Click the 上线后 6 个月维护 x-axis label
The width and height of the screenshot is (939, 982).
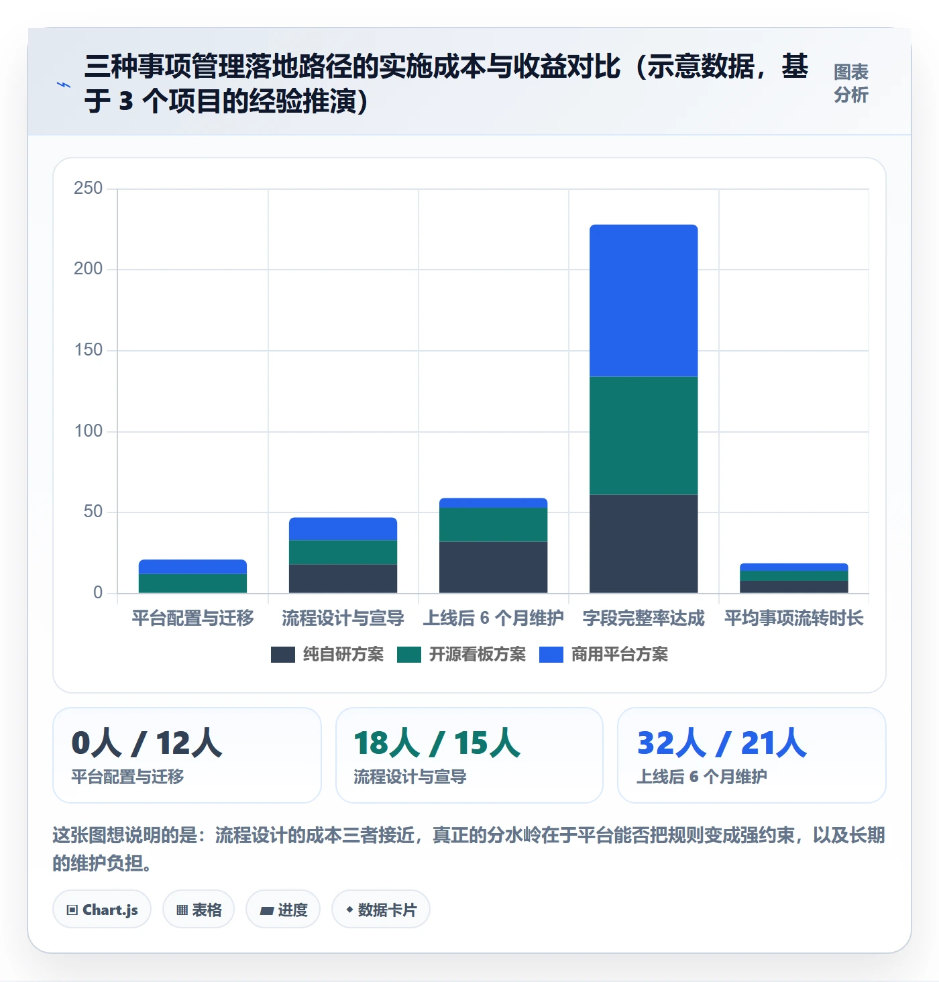494,618
